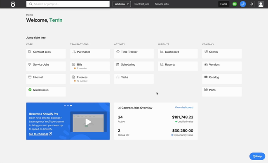Open the QuickBooks sync icon in header

(x=235, y=4)
